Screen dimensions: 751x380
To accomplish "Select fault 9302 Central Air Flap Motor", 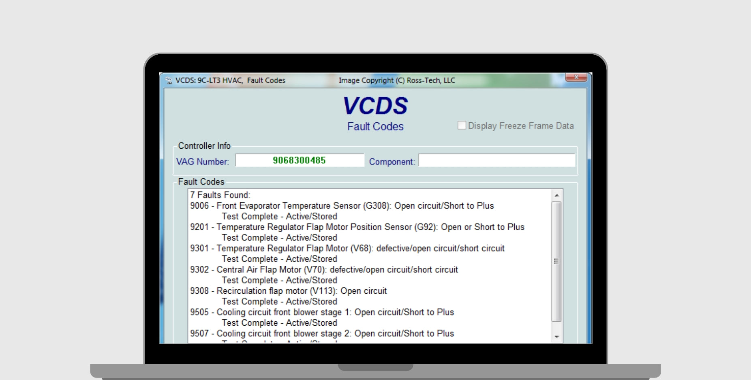I will point(324,270).
